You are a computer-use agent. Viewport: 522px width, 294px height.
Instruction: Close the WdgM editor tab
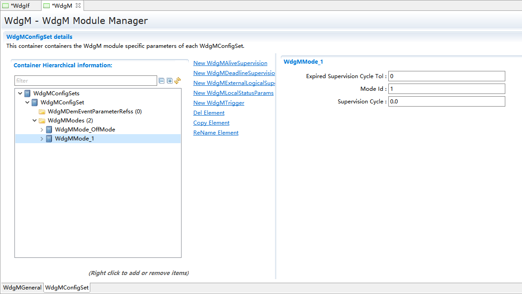[78, 5]
